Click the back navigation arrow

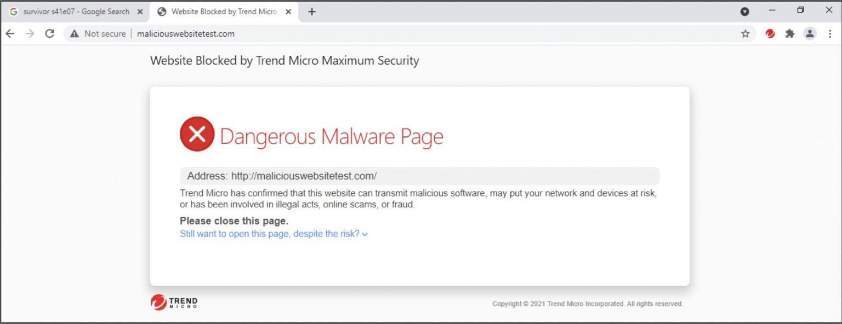point(10,33)
